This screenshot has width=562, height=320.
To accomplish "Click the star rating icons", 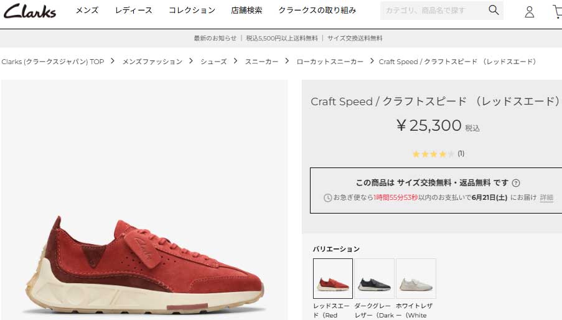I will click(x=433, y=154).
